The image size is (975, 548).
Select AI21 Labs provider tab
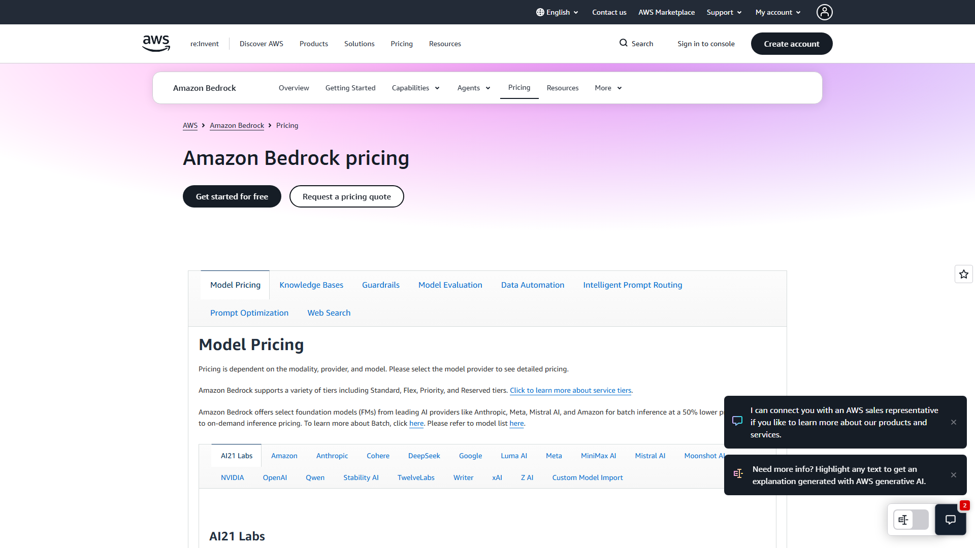click(x=236, y=456)
